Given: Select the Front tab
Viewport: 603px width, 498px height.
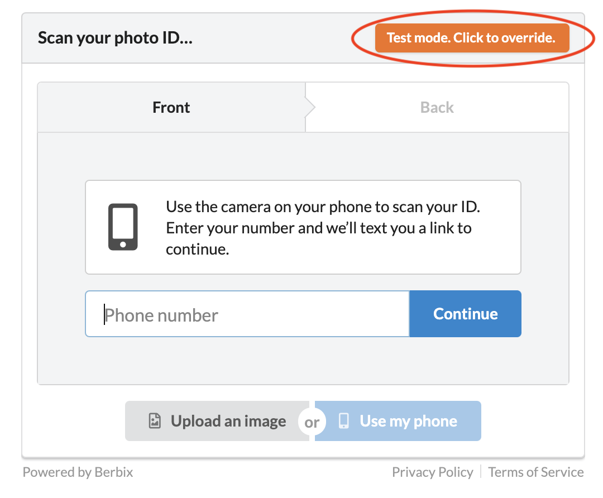Looking at the screenshot, I should point(171,107).
